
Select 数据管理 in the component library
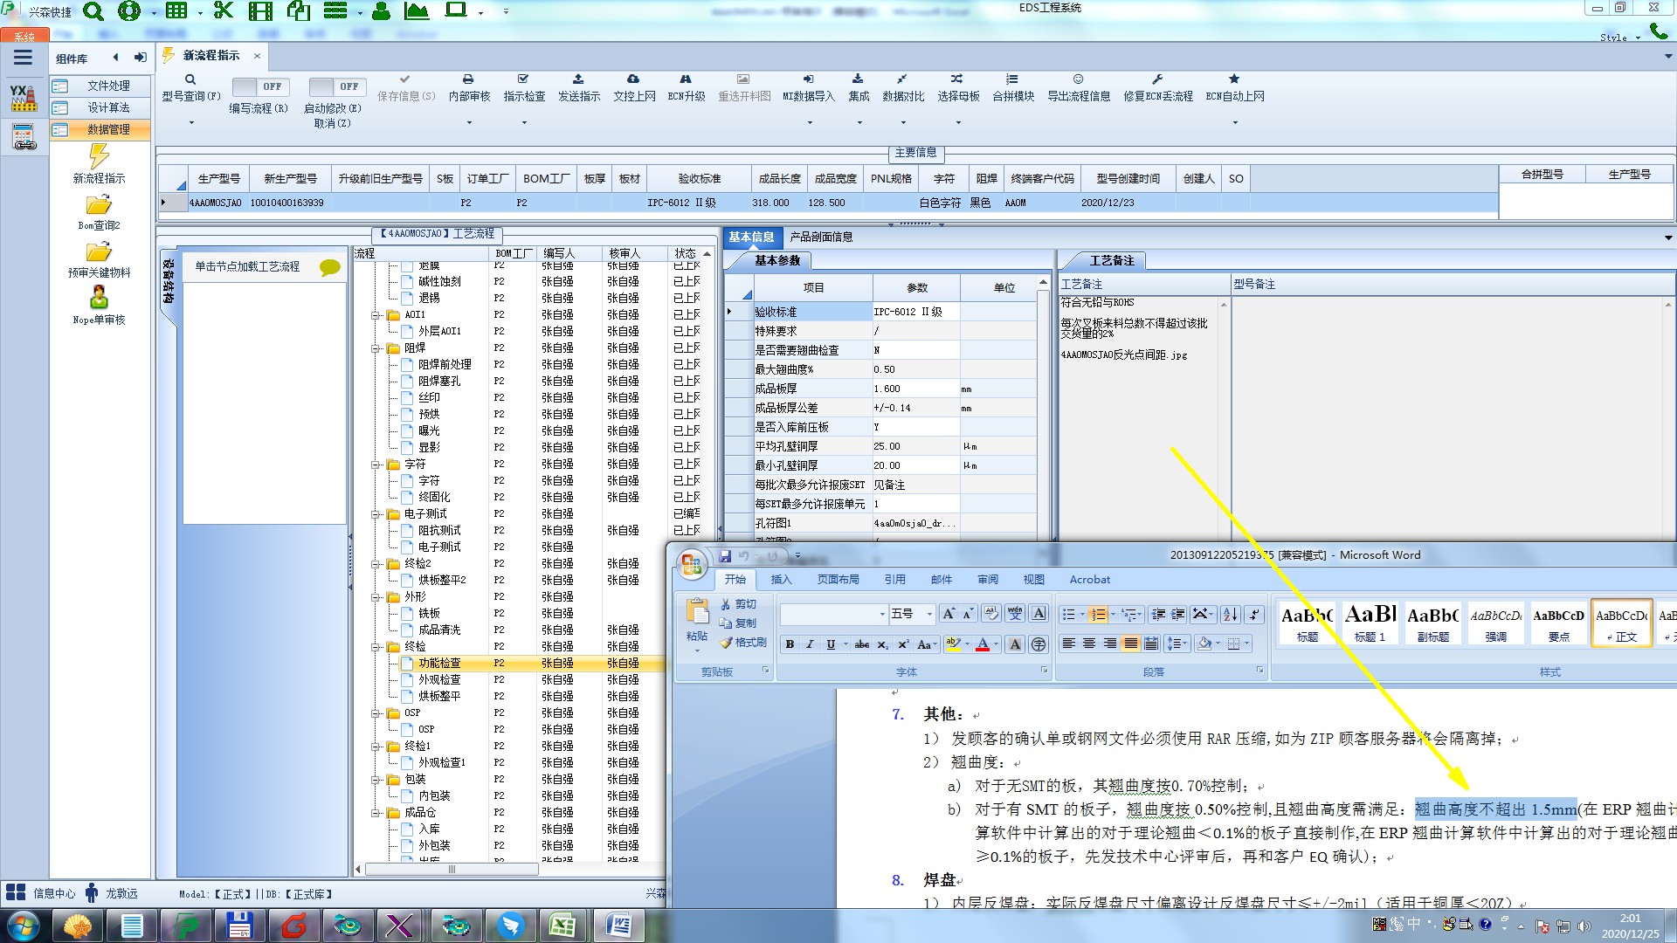click(x=107, y=129)
